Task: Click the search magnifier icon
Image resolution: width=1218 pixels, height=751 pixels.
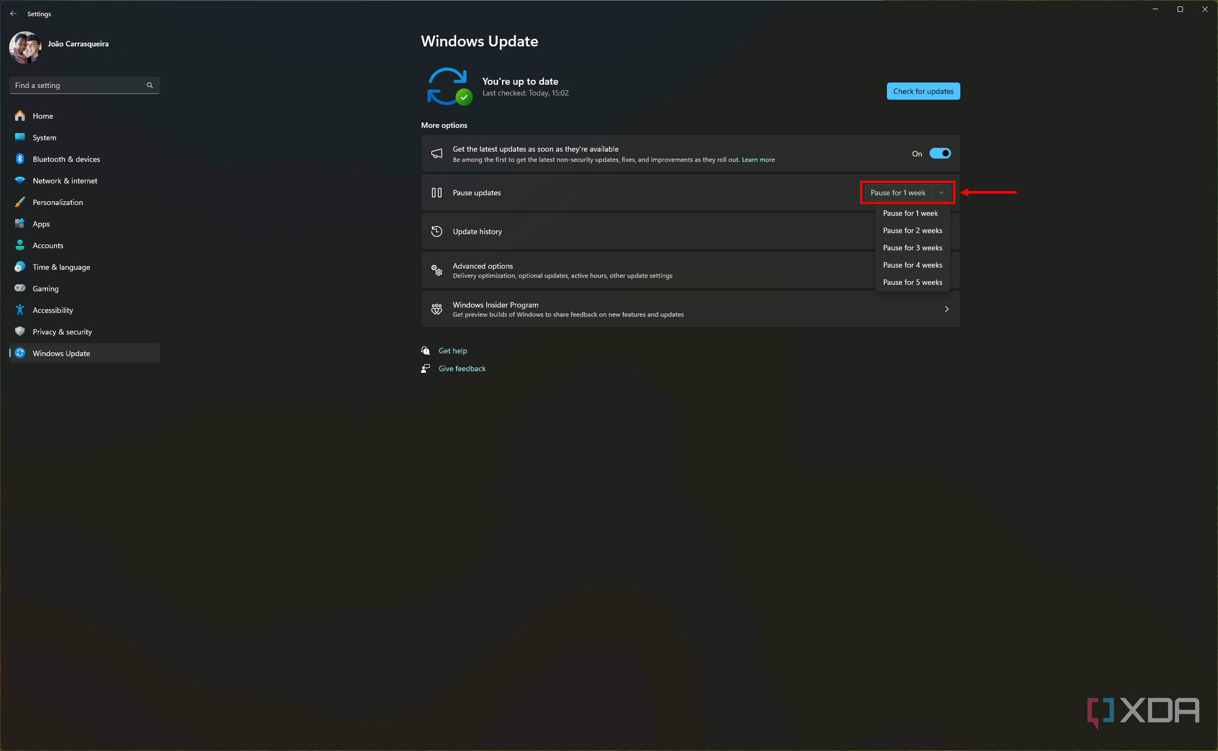Action: pyautogui.click(x=150, y=85)
